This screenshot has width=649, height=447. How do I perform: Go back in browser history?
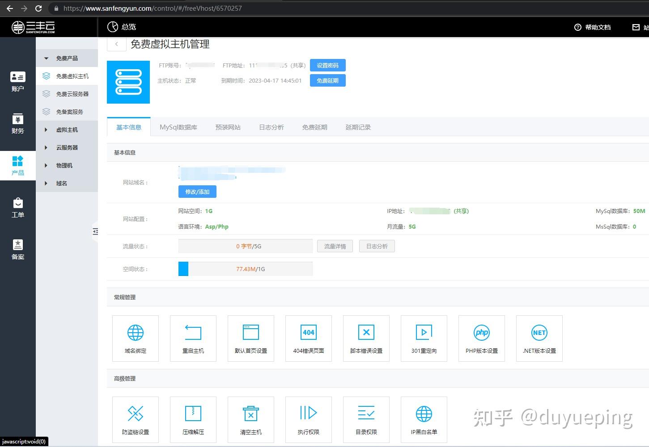pos(10,8)
